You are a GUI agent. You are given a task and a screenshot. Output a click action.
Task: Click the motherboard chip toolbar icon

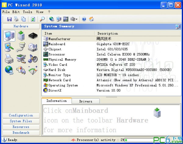click(66, 19)
